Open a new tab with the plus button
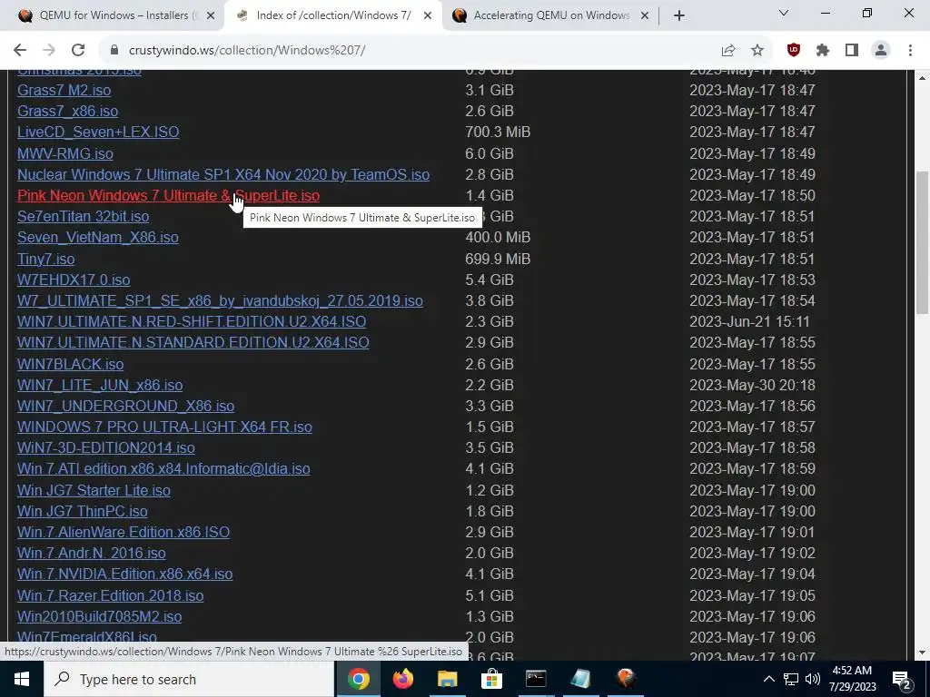The height and width of the screenshot is (697, 930). pos(679,16)
